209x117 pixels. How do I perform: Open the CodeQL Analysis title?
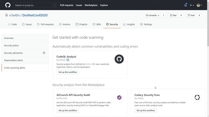coord(66,57)
